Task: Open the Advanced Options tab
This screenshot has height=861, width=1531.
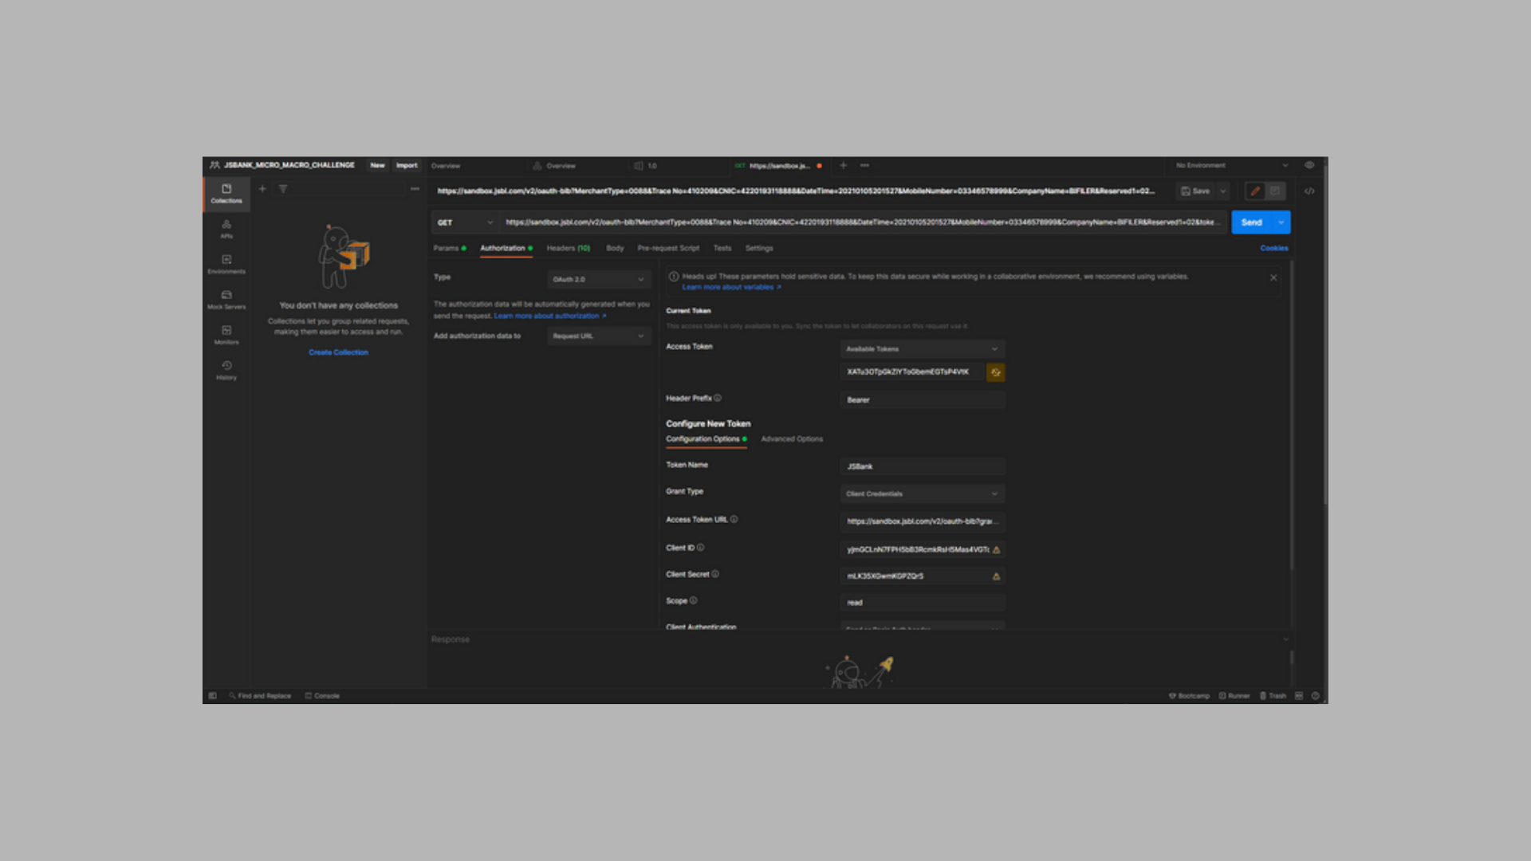Action: point(792,439)
